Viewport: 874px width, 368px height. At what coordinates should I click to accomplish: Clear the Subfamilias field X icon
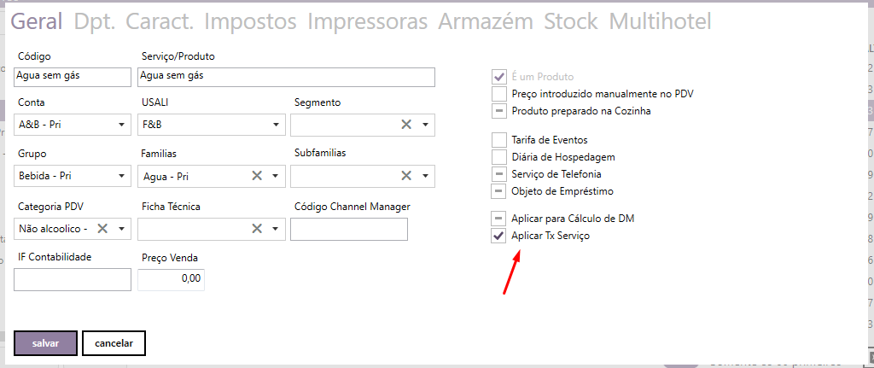pyautogui.click(x=406, y=177)
